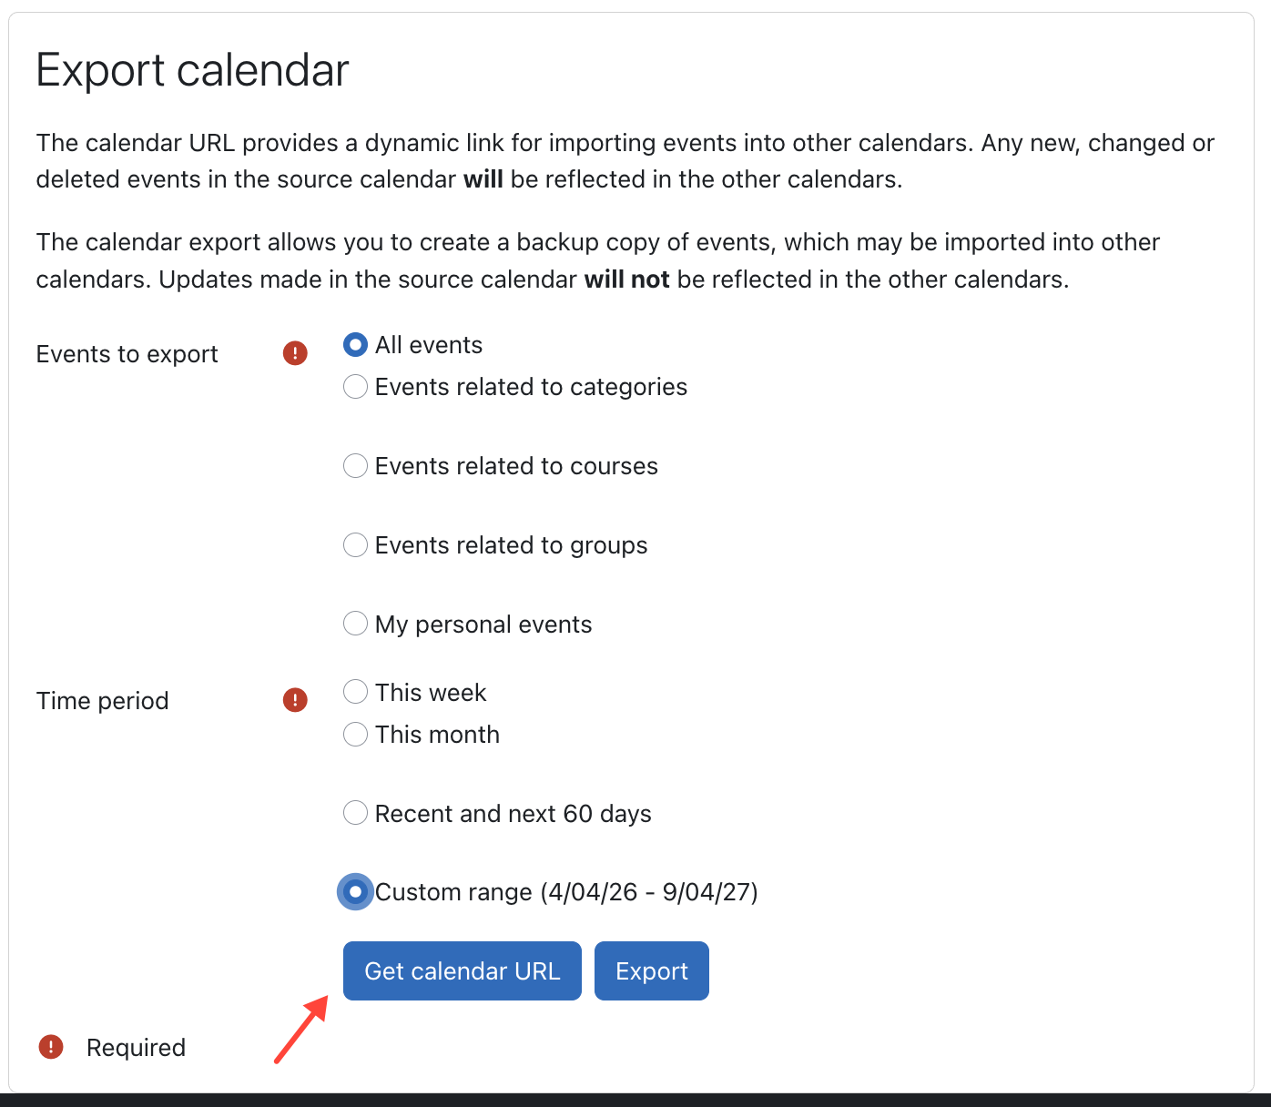
Task: Select Events related to categories
Action: (x=355, y=386)
